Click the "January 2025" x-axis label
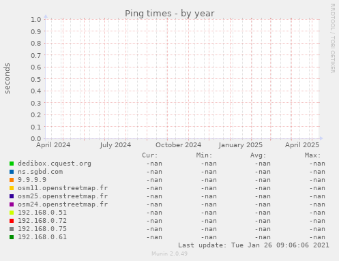Image resolution: width=339 pixels, height=261 pixels. coord(241,145)
